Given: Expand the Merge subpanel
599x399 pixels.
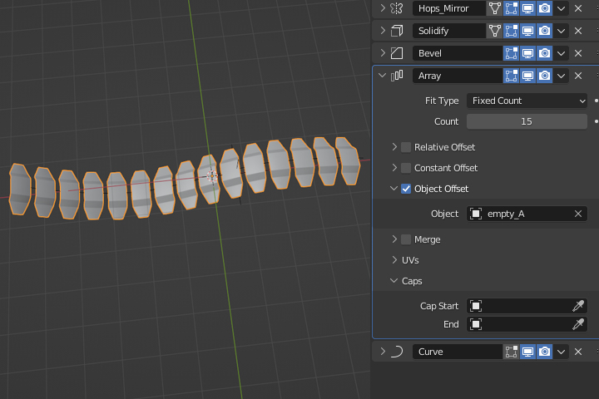Looking at the screenshot, I should 394,239.
